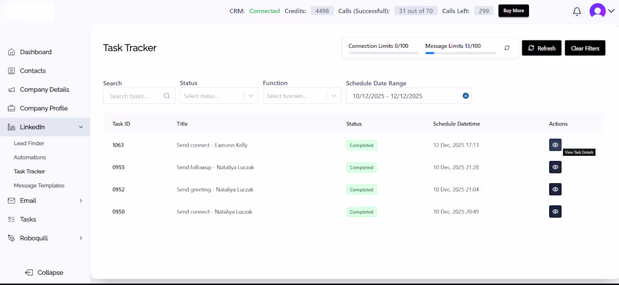Screen dimensions: 619x285
Task: Open the Select function dropdown
Action: (x=302, y=96)
